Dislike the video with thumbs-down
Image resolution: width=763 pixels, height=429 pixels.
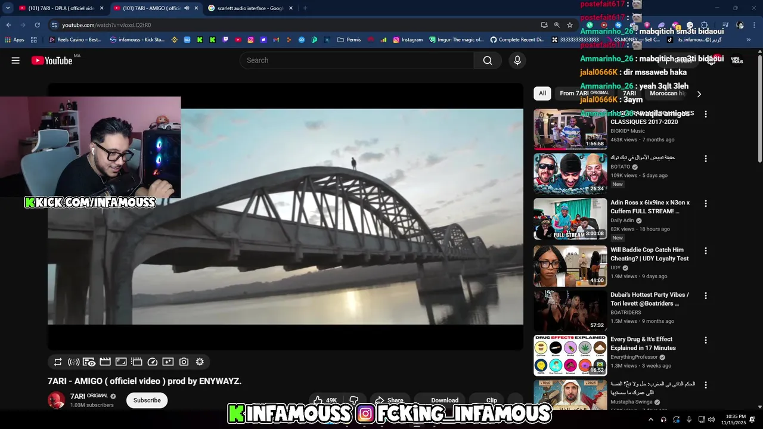353,400
